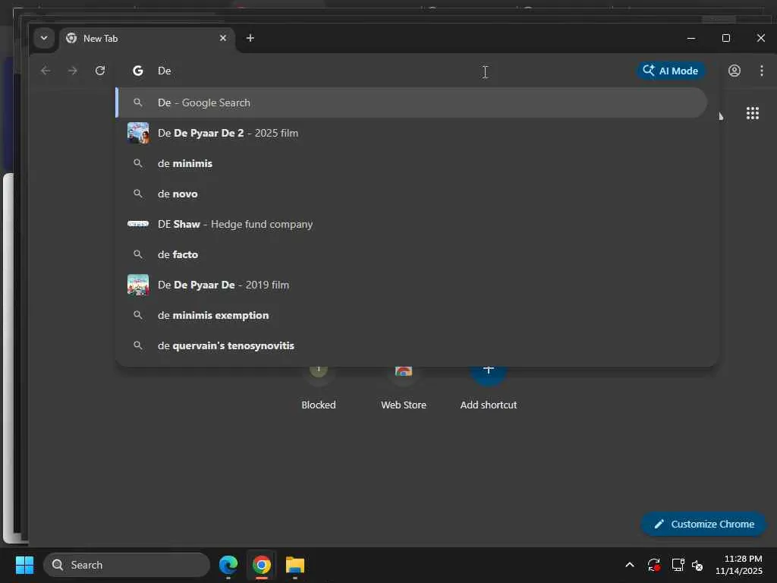
Task: Click the Google G icon in address bar
Action: click(x=138, y=71)
